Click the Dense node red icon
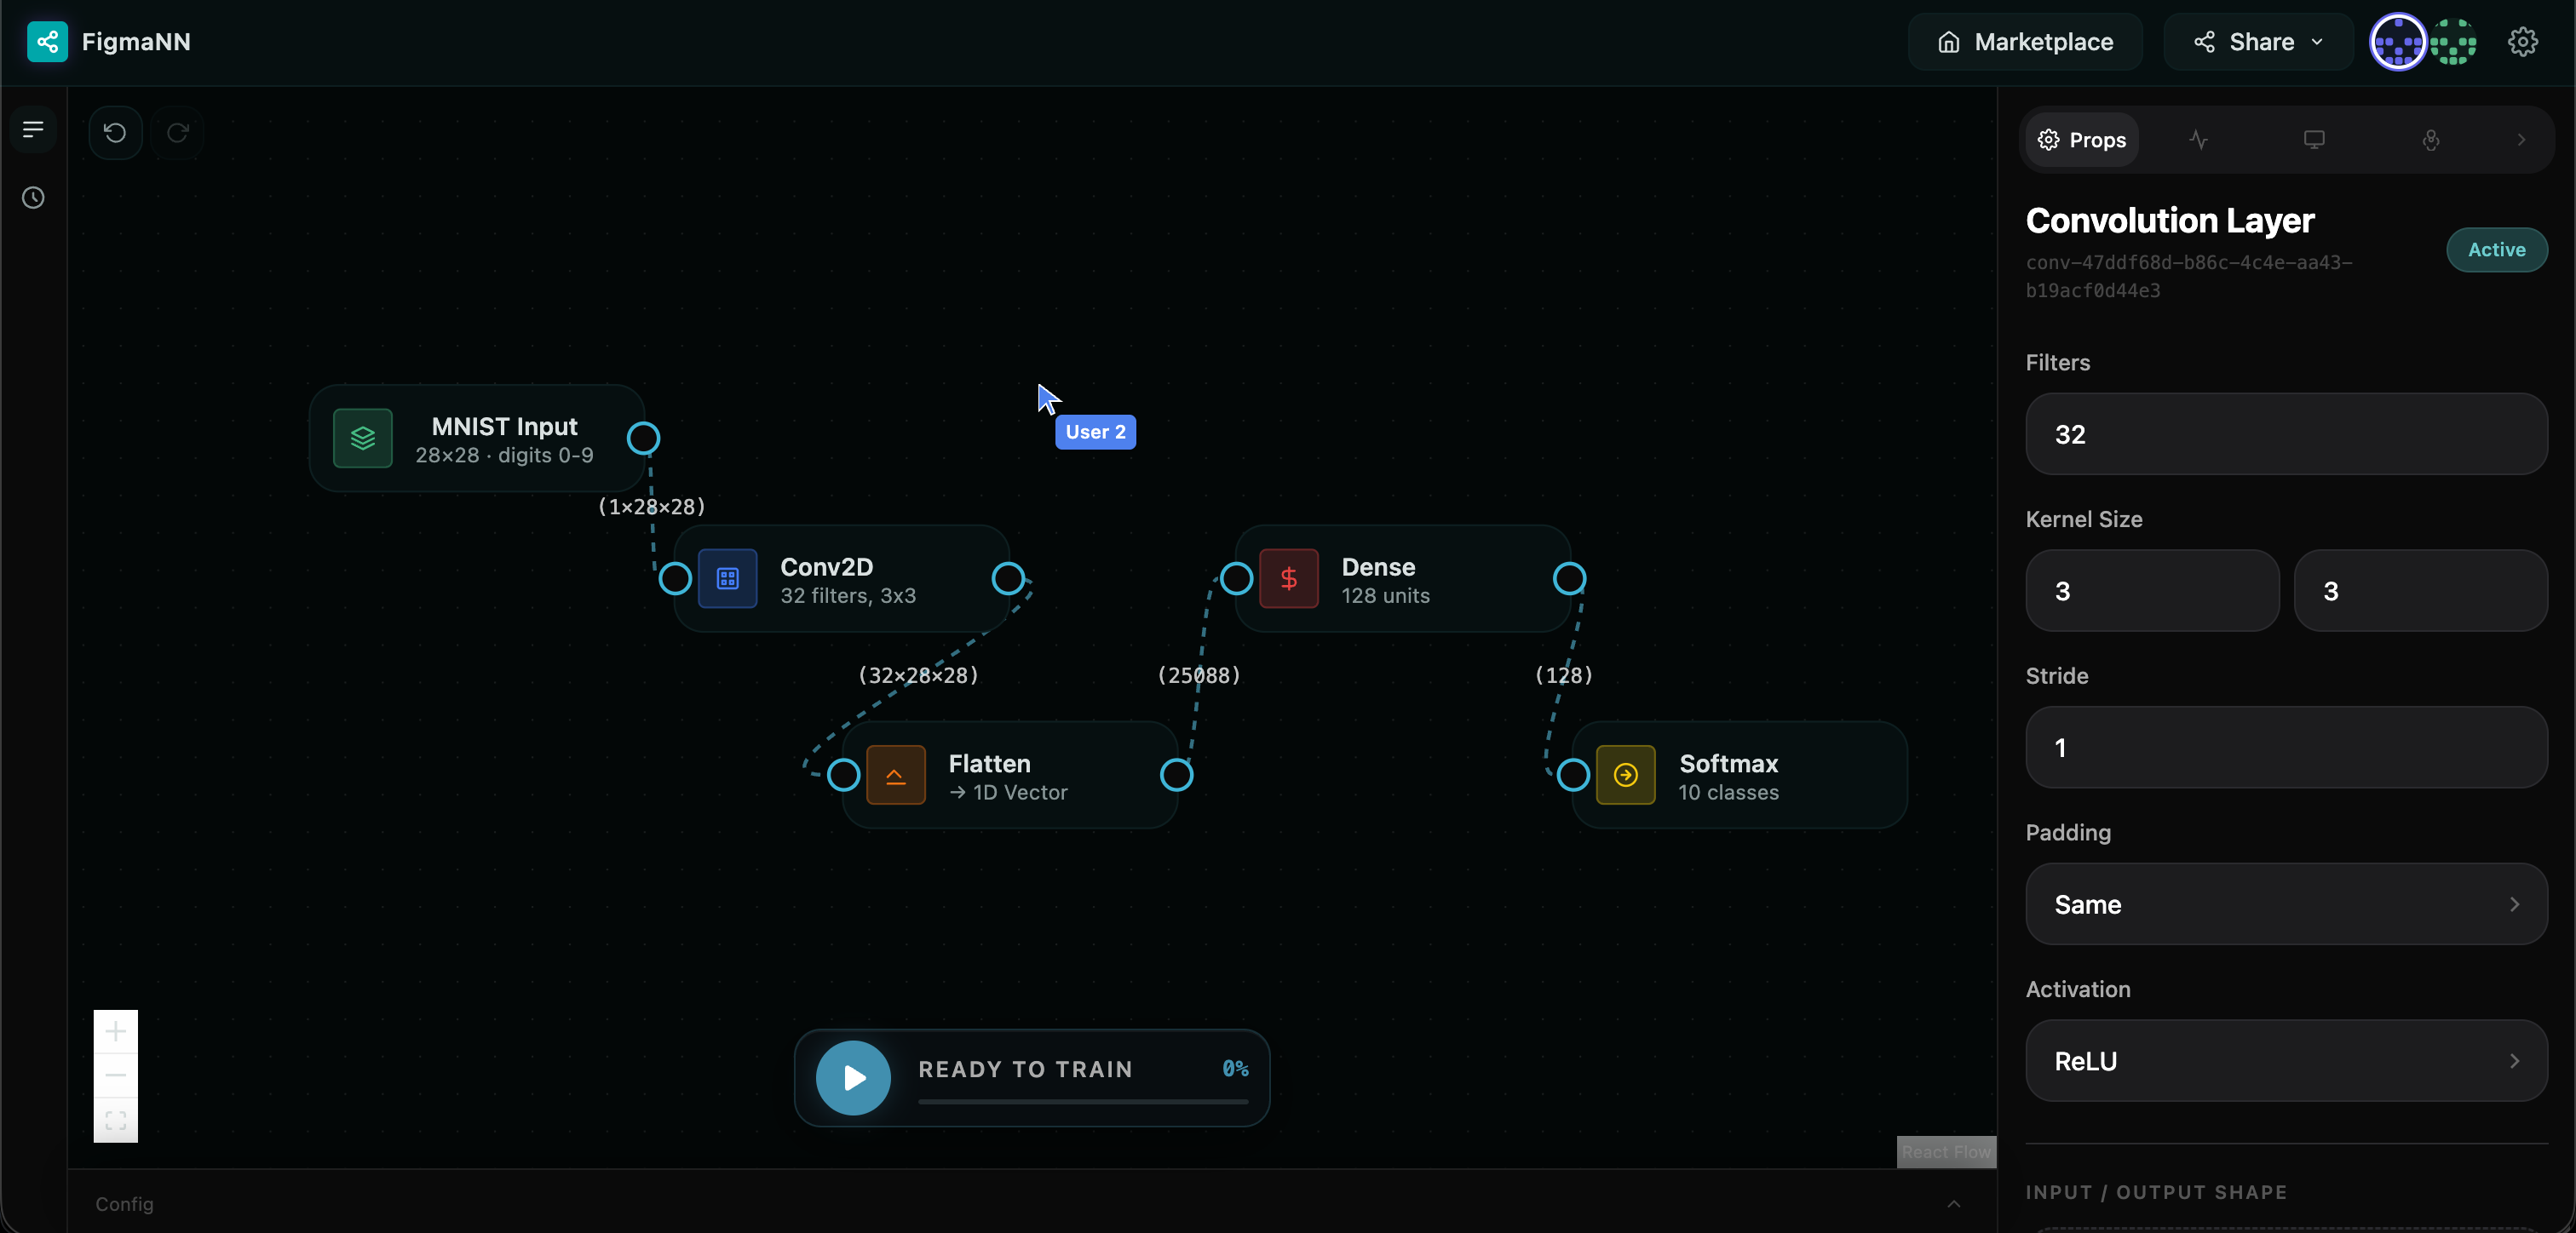This screenshot has width=2576, height=1233. [x=1288, y=578]
